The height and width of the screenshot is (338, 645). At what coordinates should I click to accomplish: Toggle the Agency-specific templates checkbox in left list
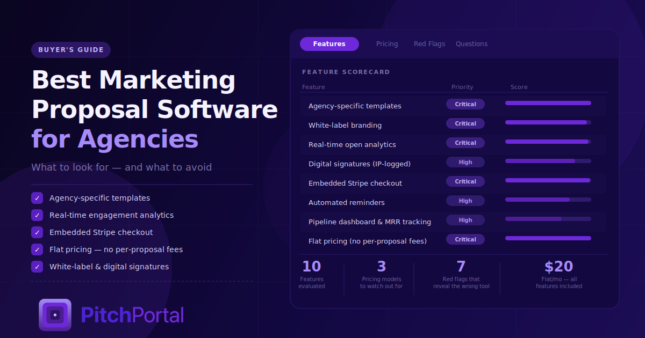click(x=37, y=198)
